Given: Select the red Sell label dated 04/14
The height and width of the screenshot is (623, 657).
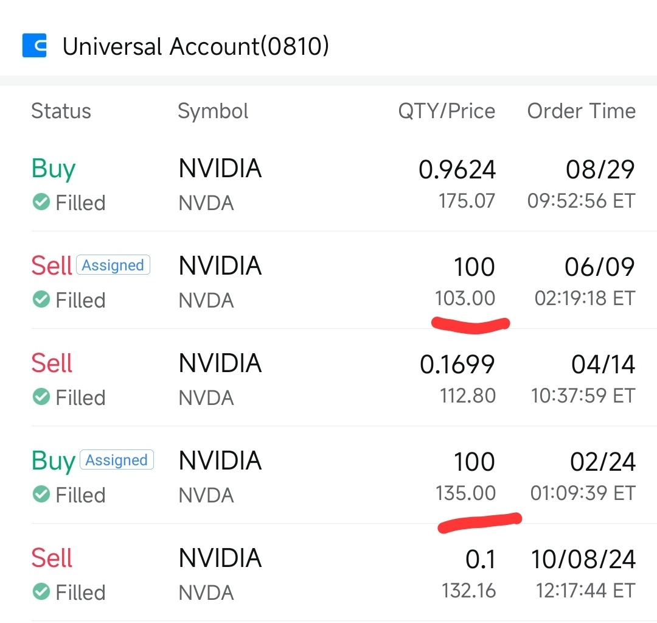Looking at the screenshot, I should point(52,363).
